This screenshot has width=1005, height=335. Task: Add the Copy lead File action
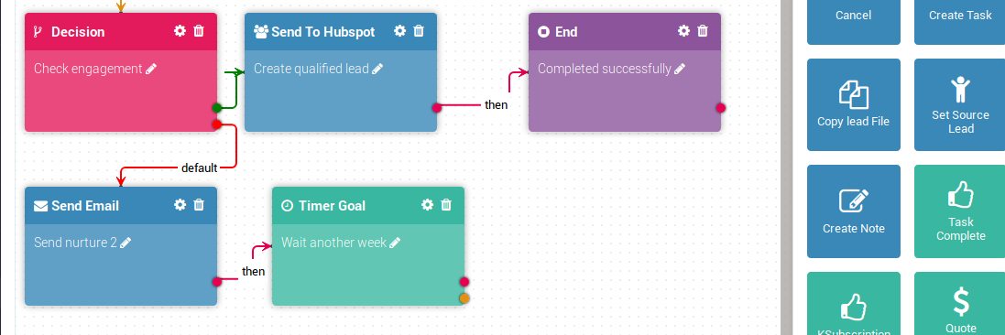pyautogui.click(x=853, y=105)
